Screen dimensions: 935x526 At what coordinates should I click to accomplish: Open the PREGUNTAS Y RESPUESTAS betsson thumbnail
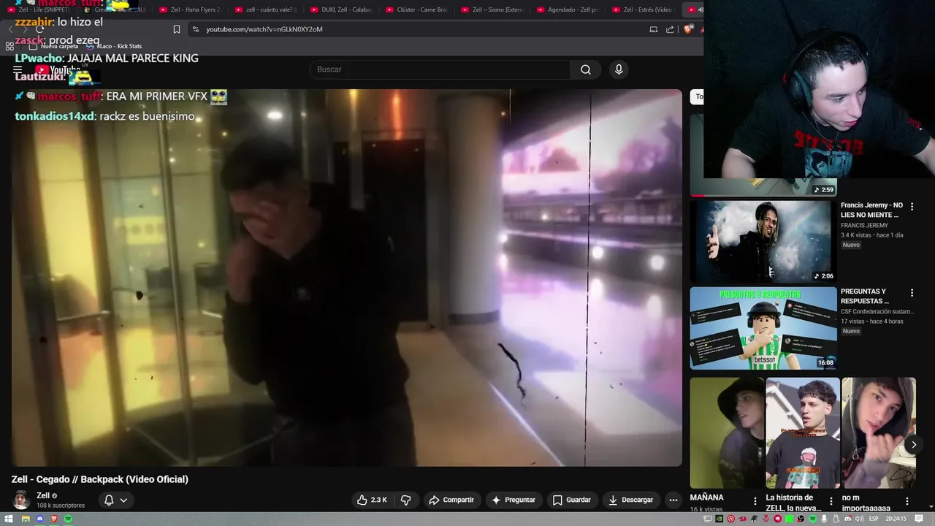[763, 328]
